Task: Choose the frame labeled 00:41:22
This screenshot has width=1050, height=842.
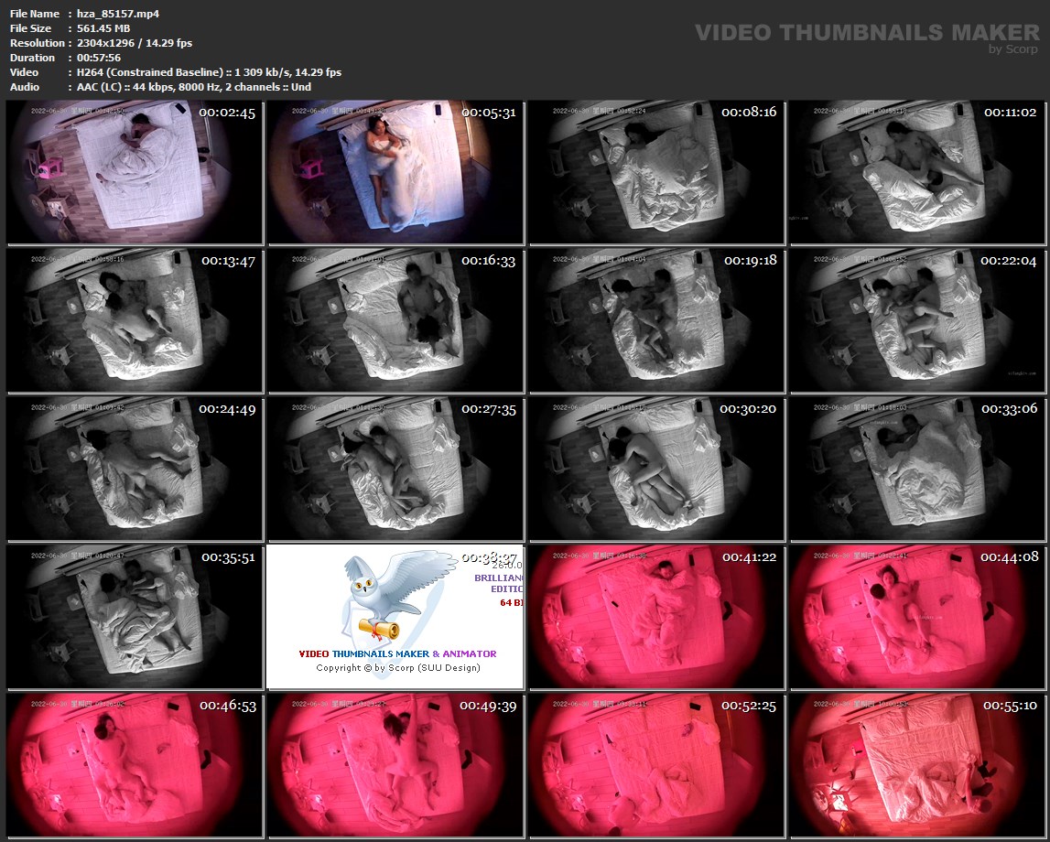Action: pos(657,617)
